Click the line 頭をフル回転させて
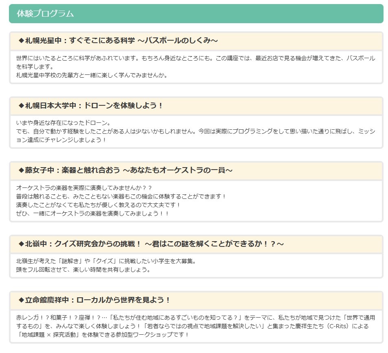 click(83, 270)
